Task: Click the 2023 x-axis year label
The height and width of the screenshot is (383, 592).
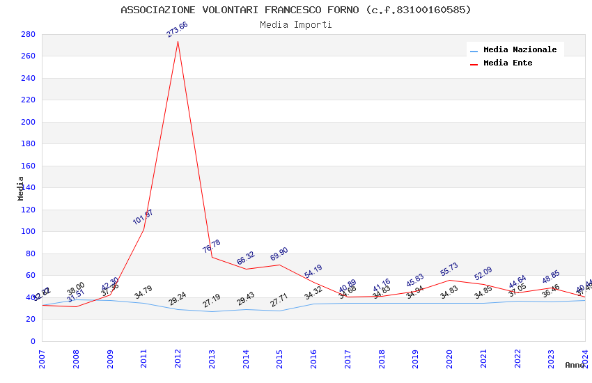Action: [x=551, y=359]
